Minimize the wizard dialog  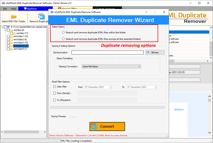coord(146,12)
